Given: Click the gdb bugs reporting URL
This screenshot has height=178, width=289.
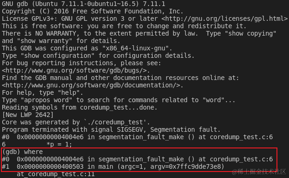Looking at the screenshot, I should point(74,71).
